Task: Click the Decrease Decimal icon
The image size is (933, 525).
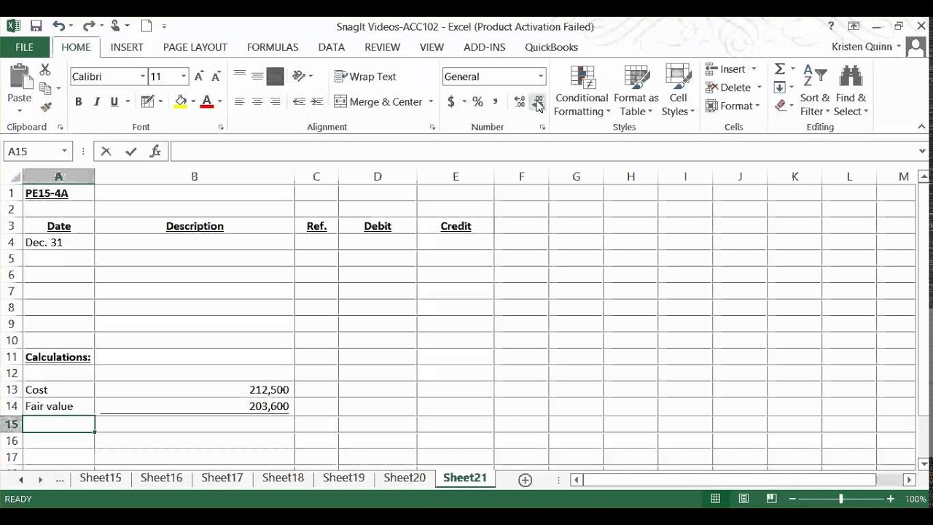Action: 538,101
